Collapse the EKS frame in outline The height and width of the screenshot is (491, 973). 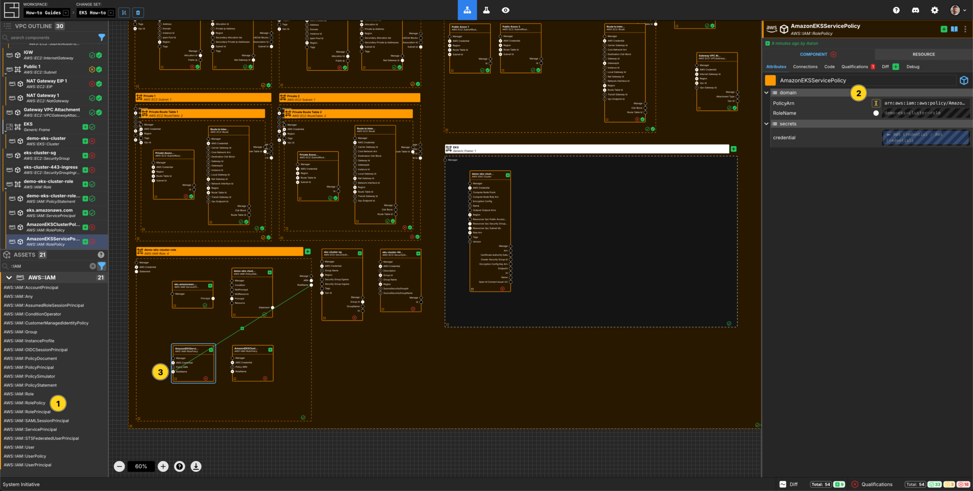click(x=6, y=131)
